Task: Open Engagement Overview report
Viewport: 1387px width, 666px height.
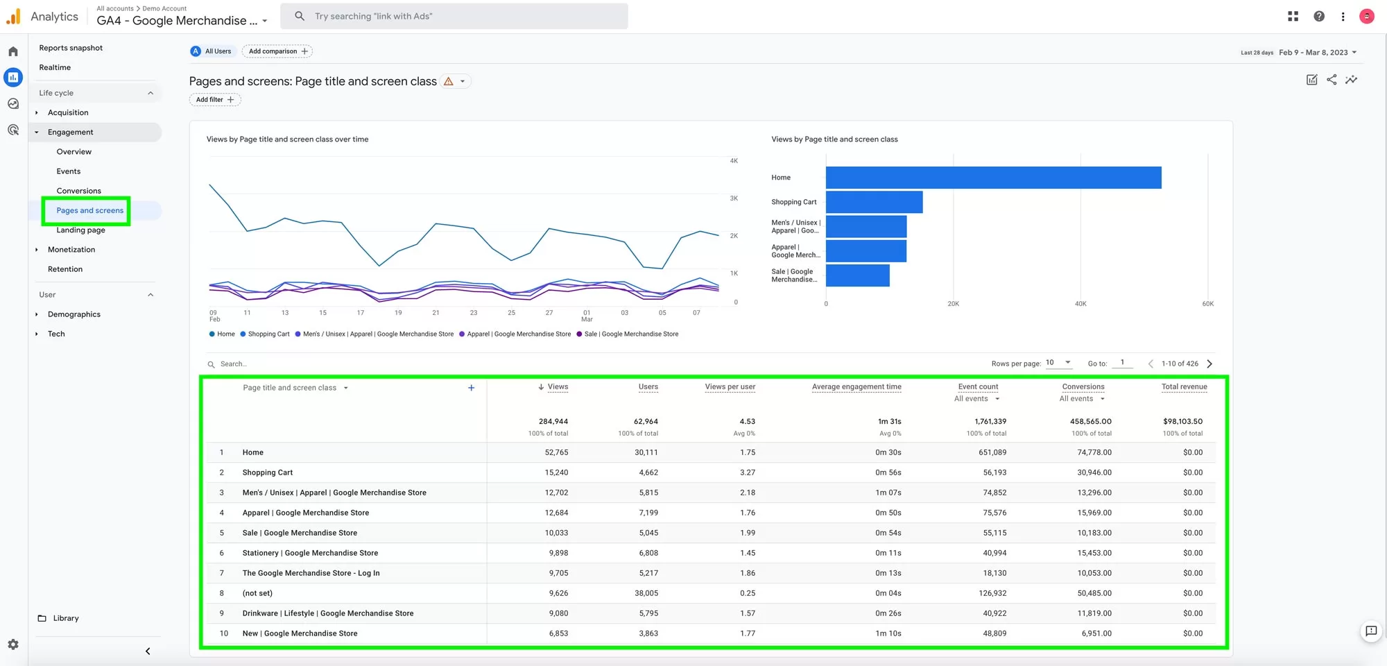Action: (x=74, y=152)
